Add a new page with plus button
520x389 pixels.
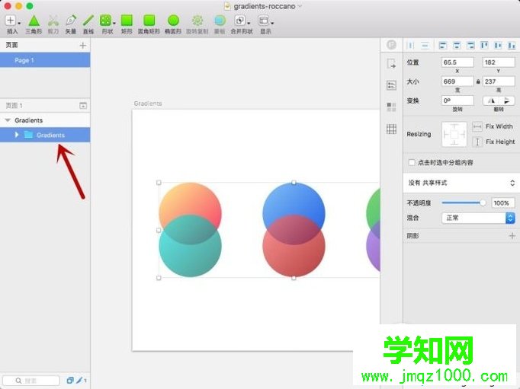[x=83, y=45]
